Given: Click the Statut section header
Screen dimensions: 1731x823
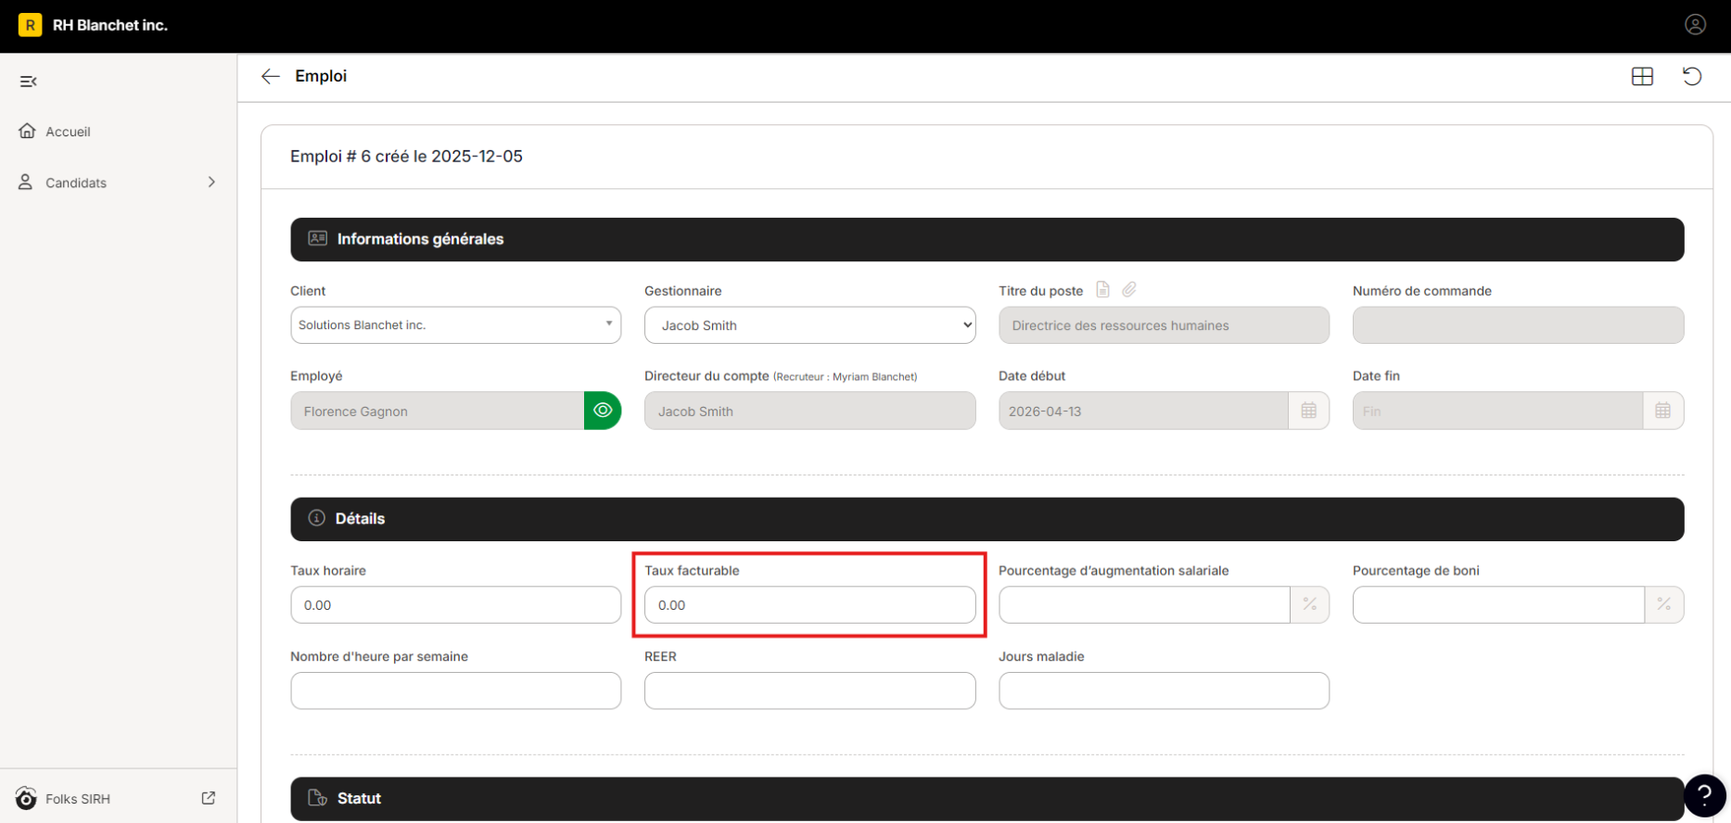Looking at the screenshot, I should pyautogui.click(x=986, y=798).
